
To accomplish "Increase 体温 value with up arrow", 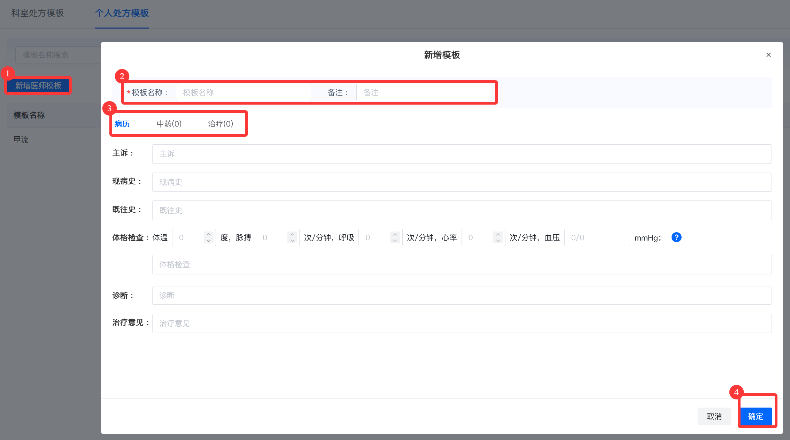I will (x=209, y=234).
